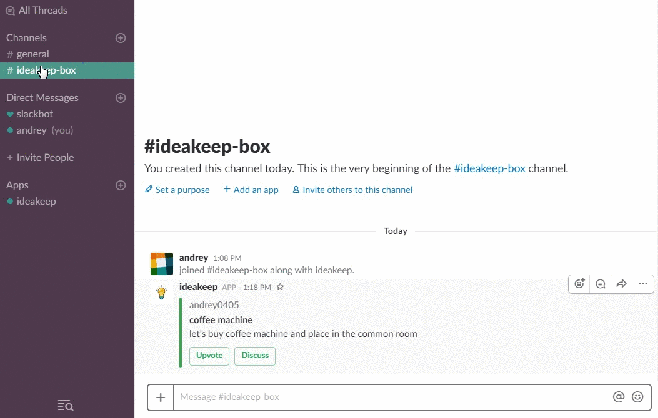Image resolution: width=658 pixels, height=418 pixels.
Task: Focus the Message #ideakeep-box input
Action: click(x=392, y=397)
